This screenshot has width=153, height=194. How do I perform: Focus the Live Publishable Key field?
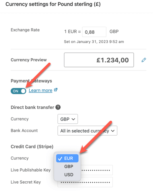coord(97,170)
